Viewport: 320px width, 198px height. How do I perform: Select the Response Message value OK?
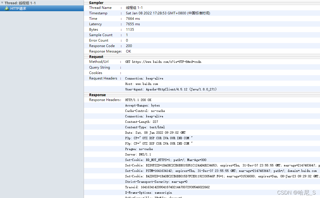click(129, 51)
